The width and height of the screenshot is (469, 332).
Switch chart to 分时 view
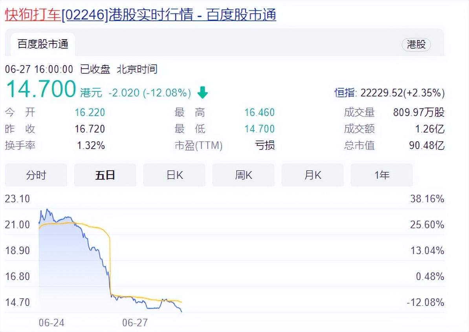point(36,175)
